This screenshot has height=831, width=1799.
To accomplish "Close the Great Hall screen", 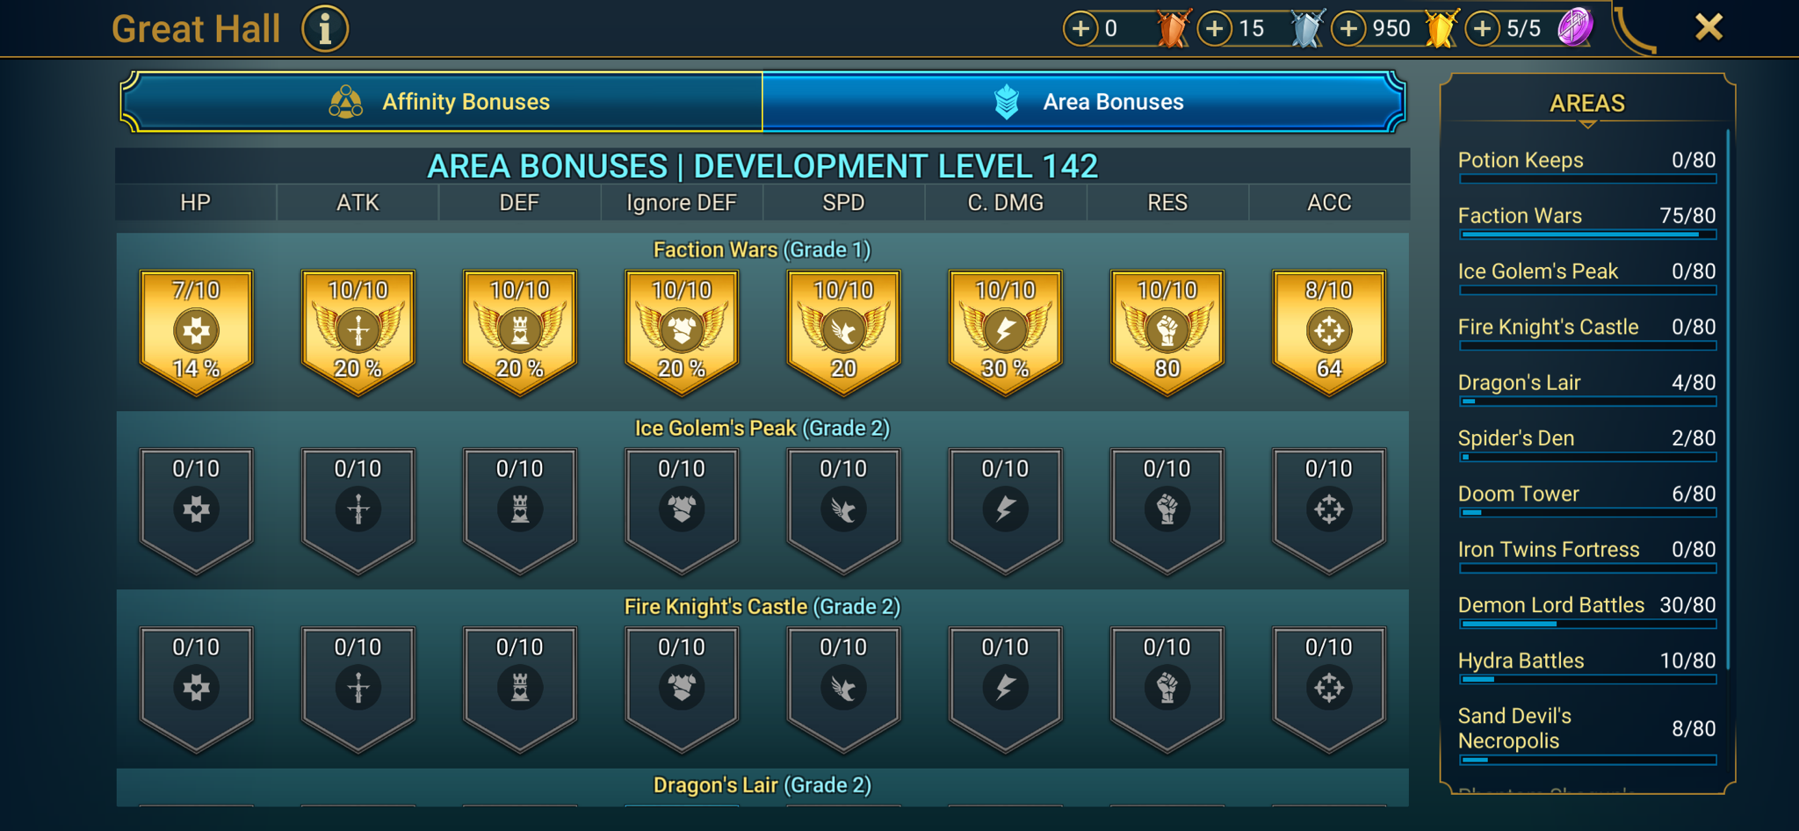I will coord(1709,27).
